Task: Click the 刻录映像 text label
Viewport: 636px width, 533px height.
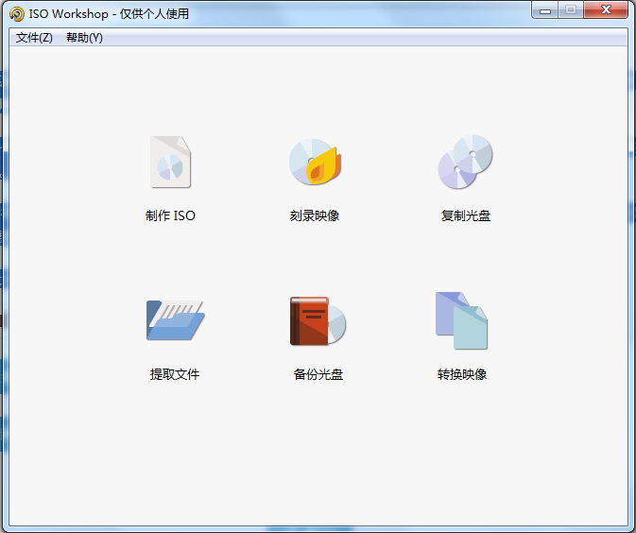Action: tap(315, 215)
